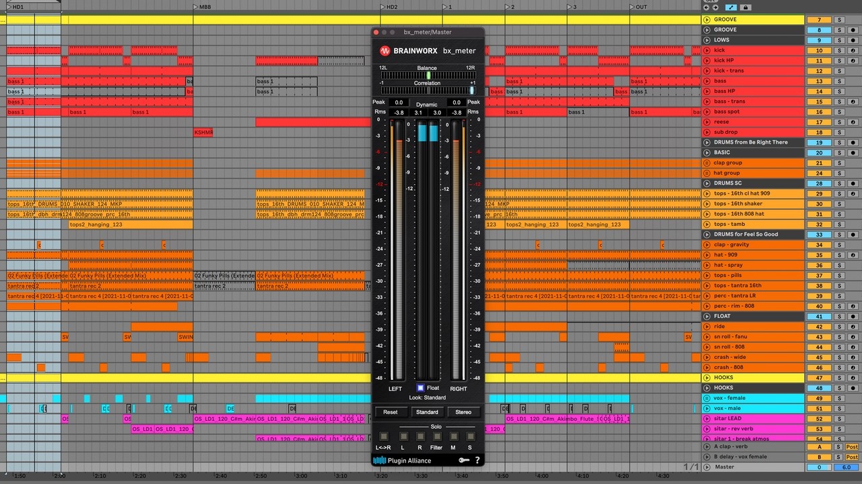862x484 pixels.
Task: Unfold the yellow HOOKS track (47)
Action: (x=706, y=378)
